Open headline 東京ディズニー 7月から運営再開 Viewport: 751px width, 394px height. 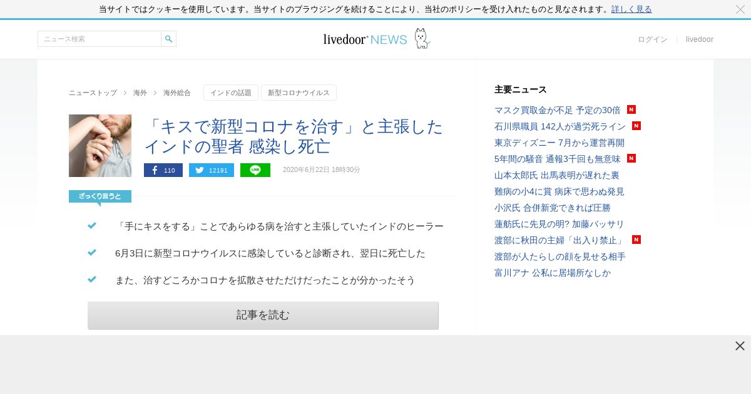coord(559,143)
